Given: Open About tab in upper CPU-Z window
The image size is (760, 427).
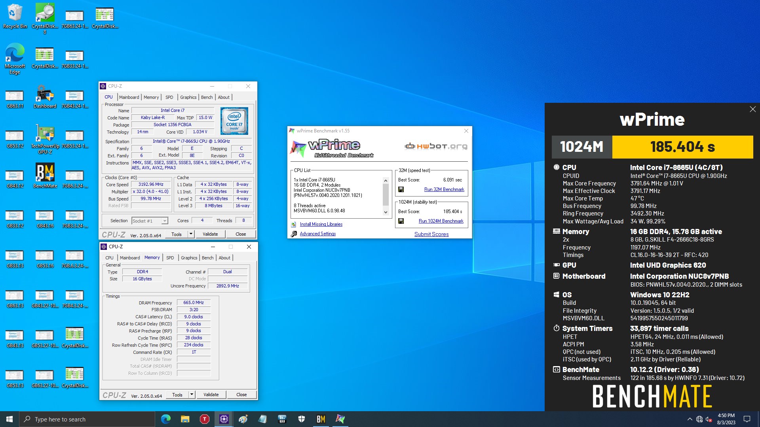Looking at the screenshot, I should coord(224,97).
